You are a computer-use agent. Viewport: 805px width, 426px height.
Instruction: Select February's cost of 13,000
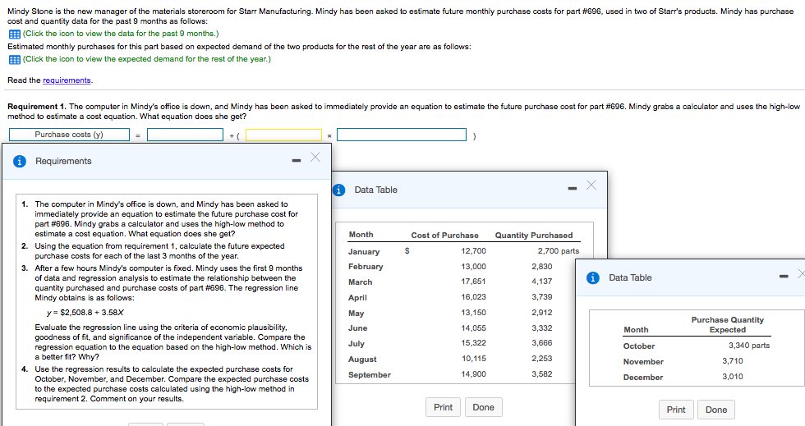click(473, 267)
